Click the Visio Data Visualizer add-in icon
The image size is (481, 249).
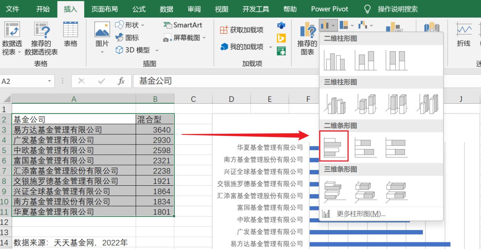(x=281, y=25)
